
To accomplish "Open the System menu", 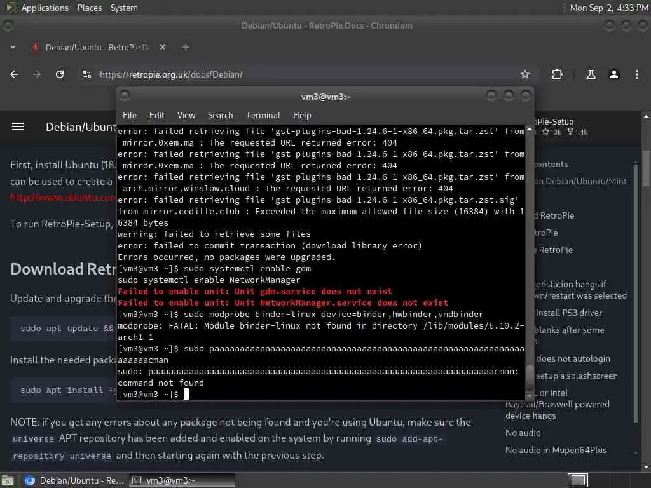I will click(124, 8).
